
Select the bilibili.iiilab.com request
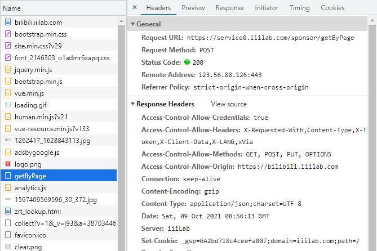[59, 23]
